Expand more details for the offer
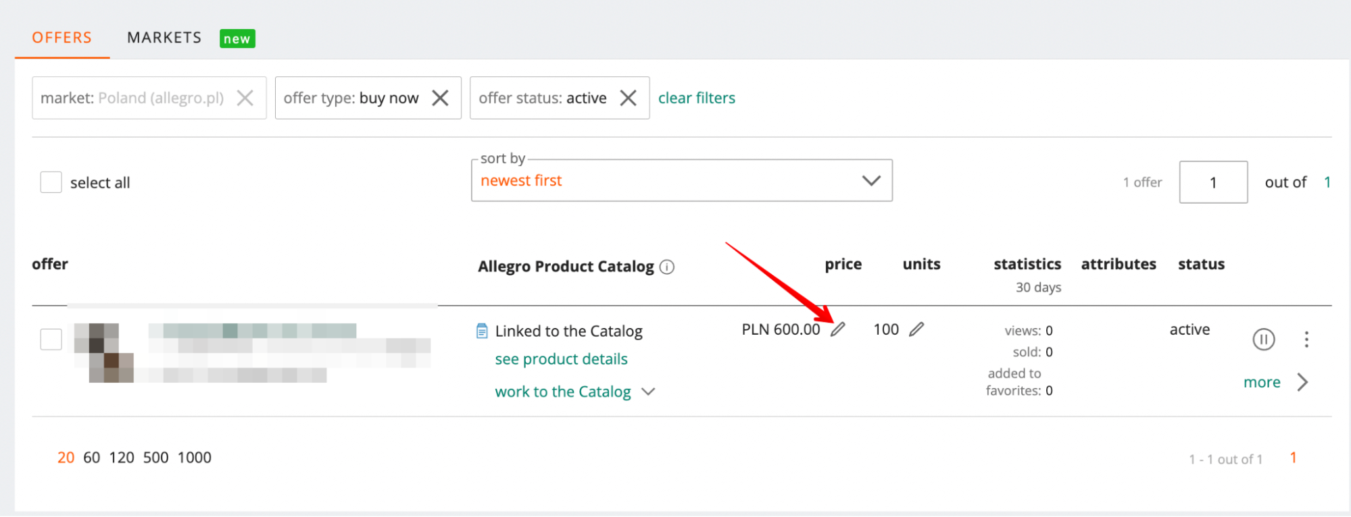 tap(1275, 383)
